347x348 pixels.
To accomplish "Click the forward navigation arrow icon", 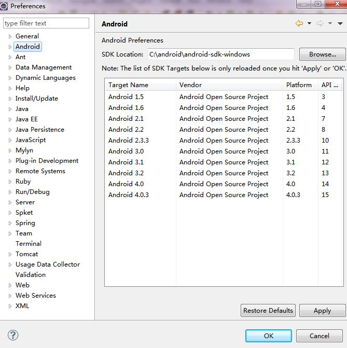I will [320, 23].
